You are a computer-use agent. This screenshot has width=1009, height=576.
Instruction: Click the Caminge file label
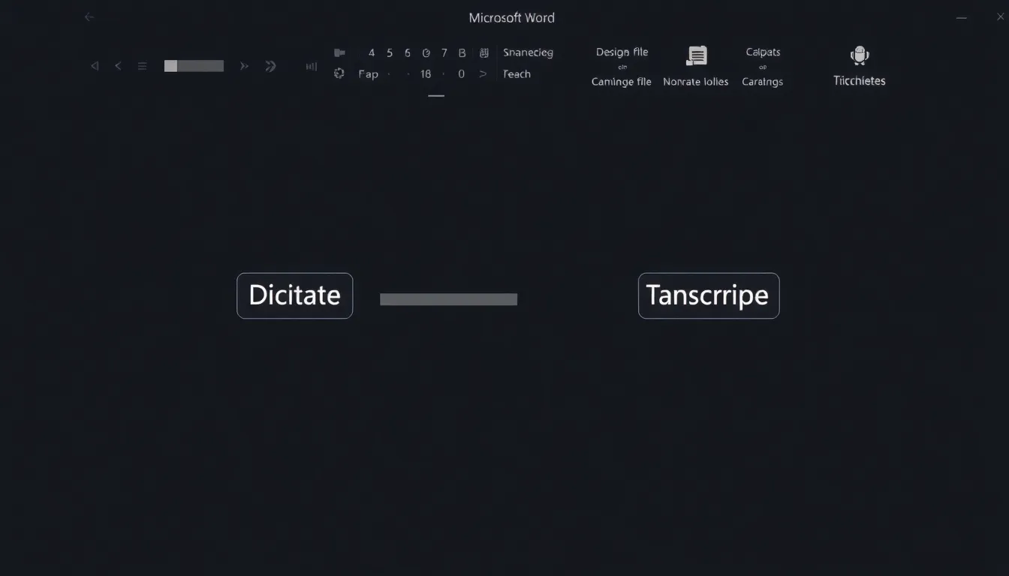(622, 82)
